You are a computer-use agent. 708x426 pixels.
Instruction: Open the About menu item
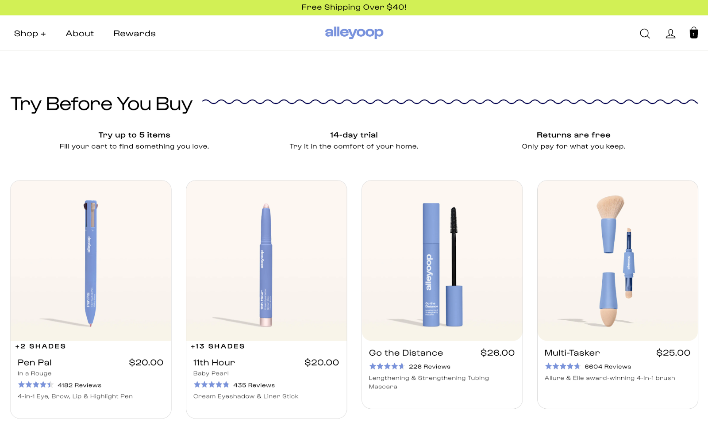(x=80, y=34)
